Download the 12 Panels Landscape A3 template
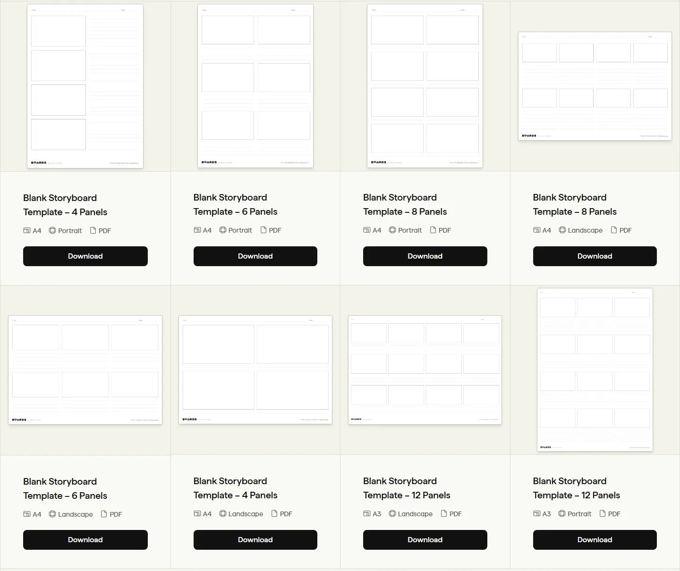 [x=425, y=540]
